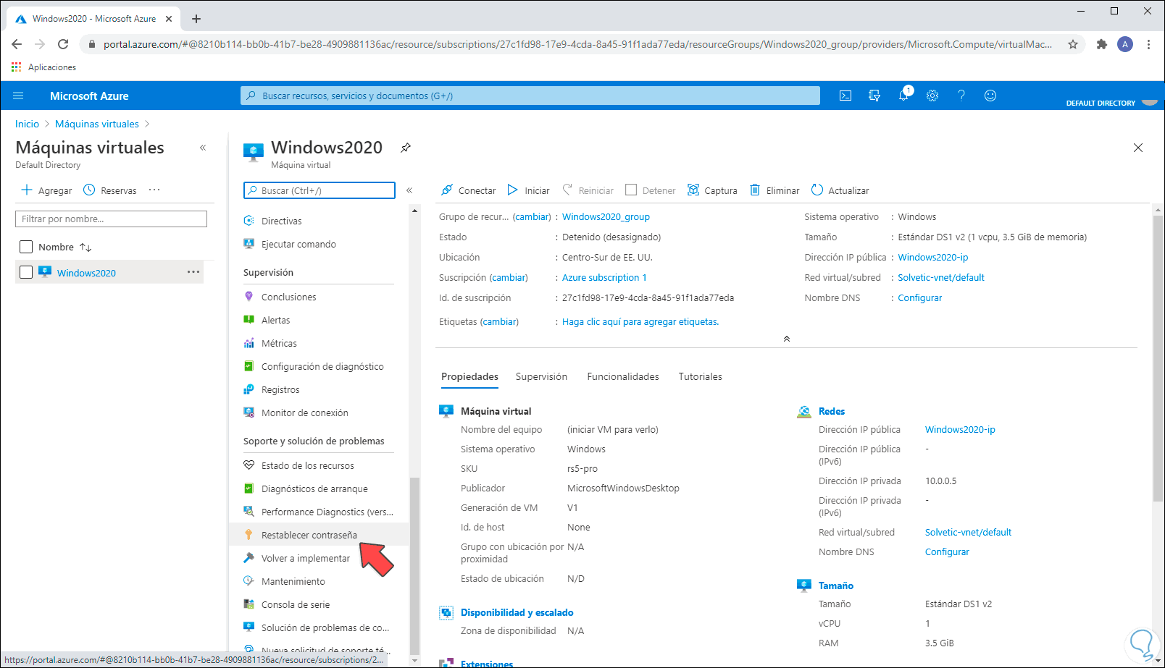Image resolution: width=1165 pixels, height=668 pixels.
Task: Open the Redes section heading link
Action: 832,411
